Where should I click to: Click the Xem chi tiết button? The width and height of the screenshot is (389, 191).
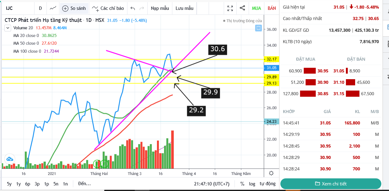pyautogui.click(x=331, y=184)
